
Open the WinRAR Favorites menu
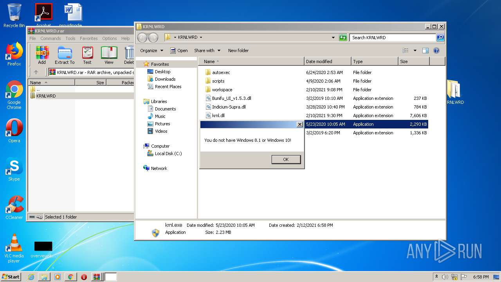point(89,38)
